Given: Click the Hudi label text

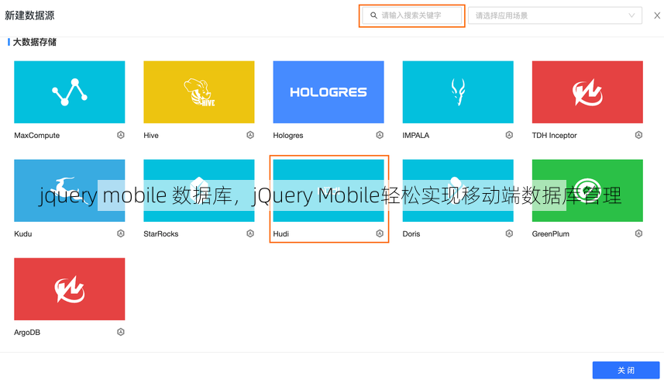Looking at the screenshot, I should (x=280, y=234).
